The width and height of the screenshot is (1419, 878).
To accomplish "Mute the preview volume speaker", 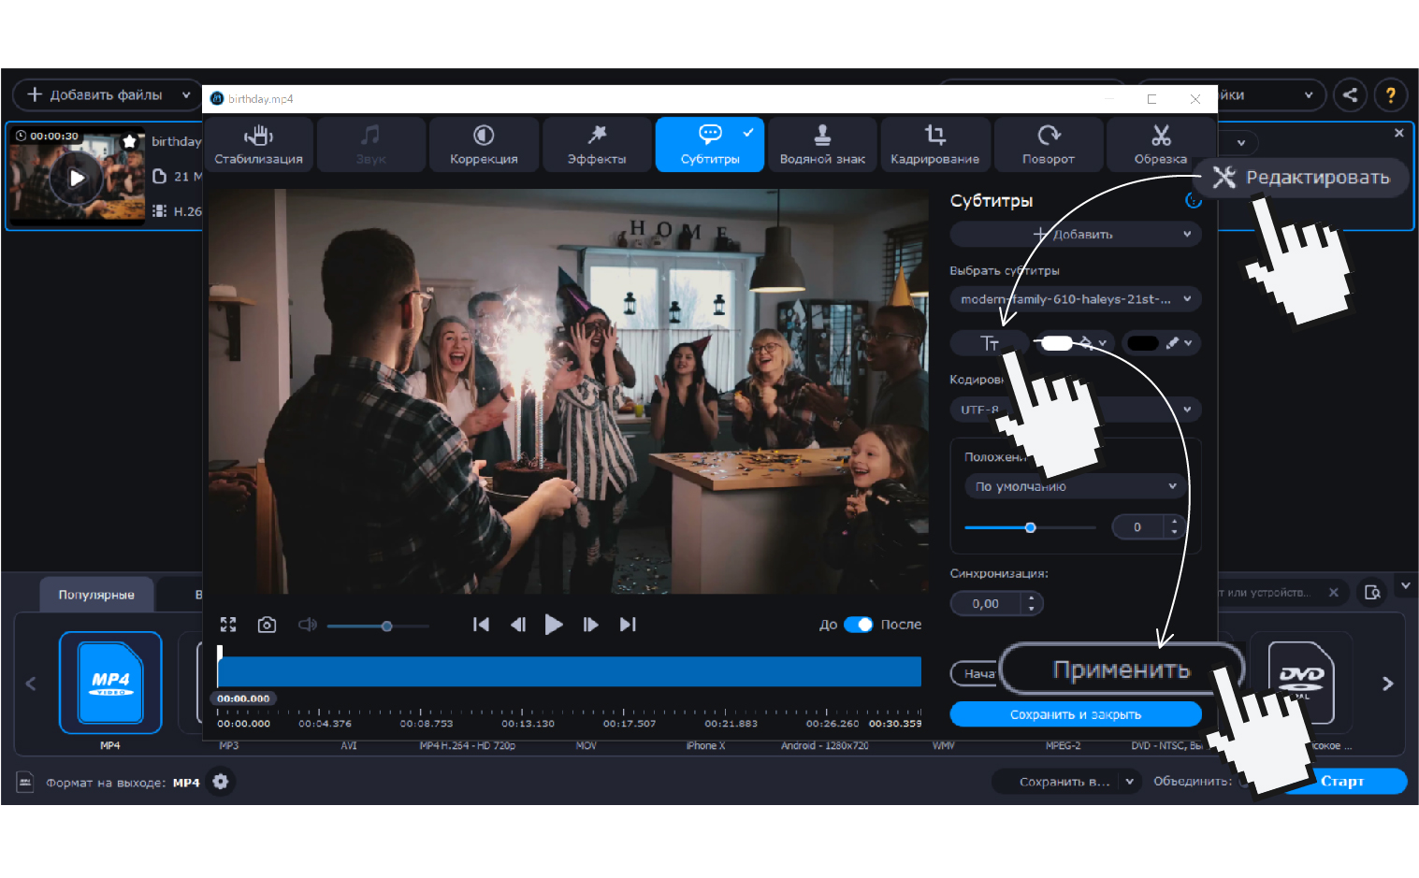I will pos(307,625).
